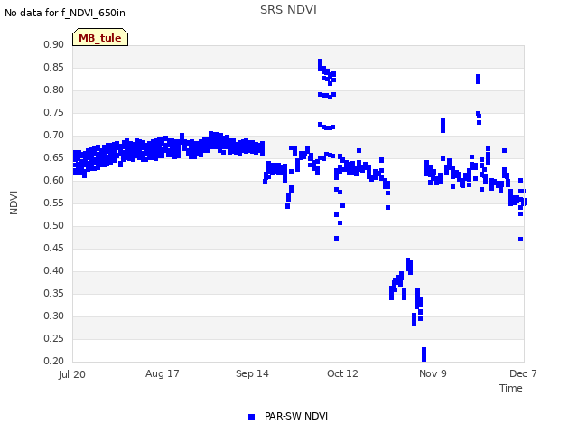
Task: Click the 0.25 y-axis tick label
Action: tap(53, 338)
